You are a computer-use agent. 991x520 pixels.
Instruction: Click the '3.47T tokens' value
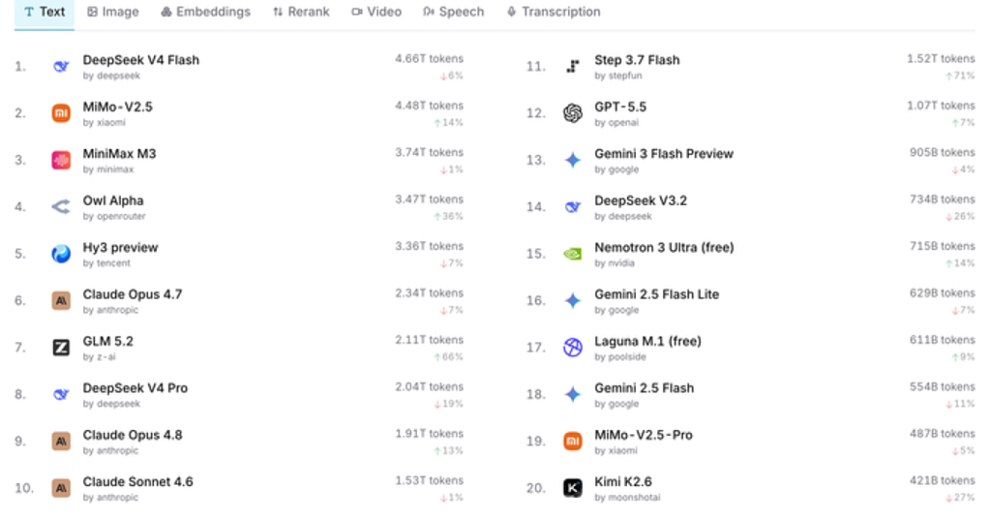coord(429,199)
